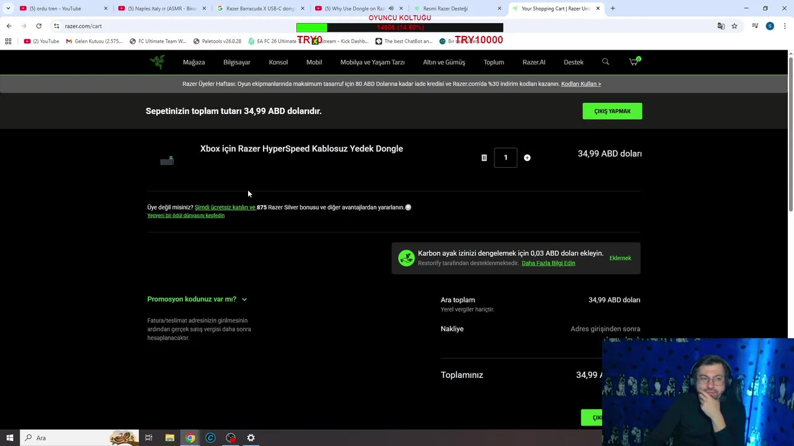Open the shopping cart icon in header
794x446 pixels.
[633, 61]
